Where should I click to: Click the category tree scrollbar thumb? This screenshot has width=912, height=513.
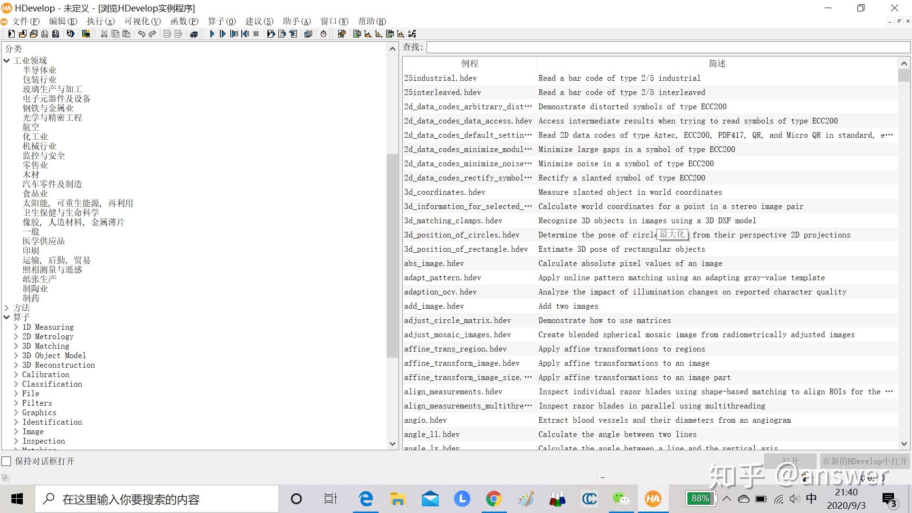(392, 256)
